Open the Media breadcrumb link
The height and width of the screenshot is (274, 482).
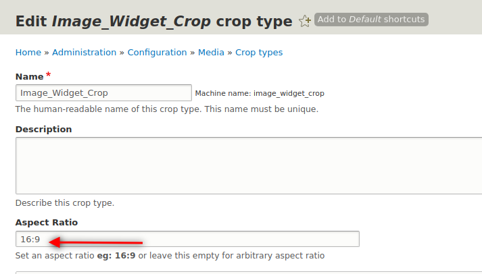click(211, 52)
